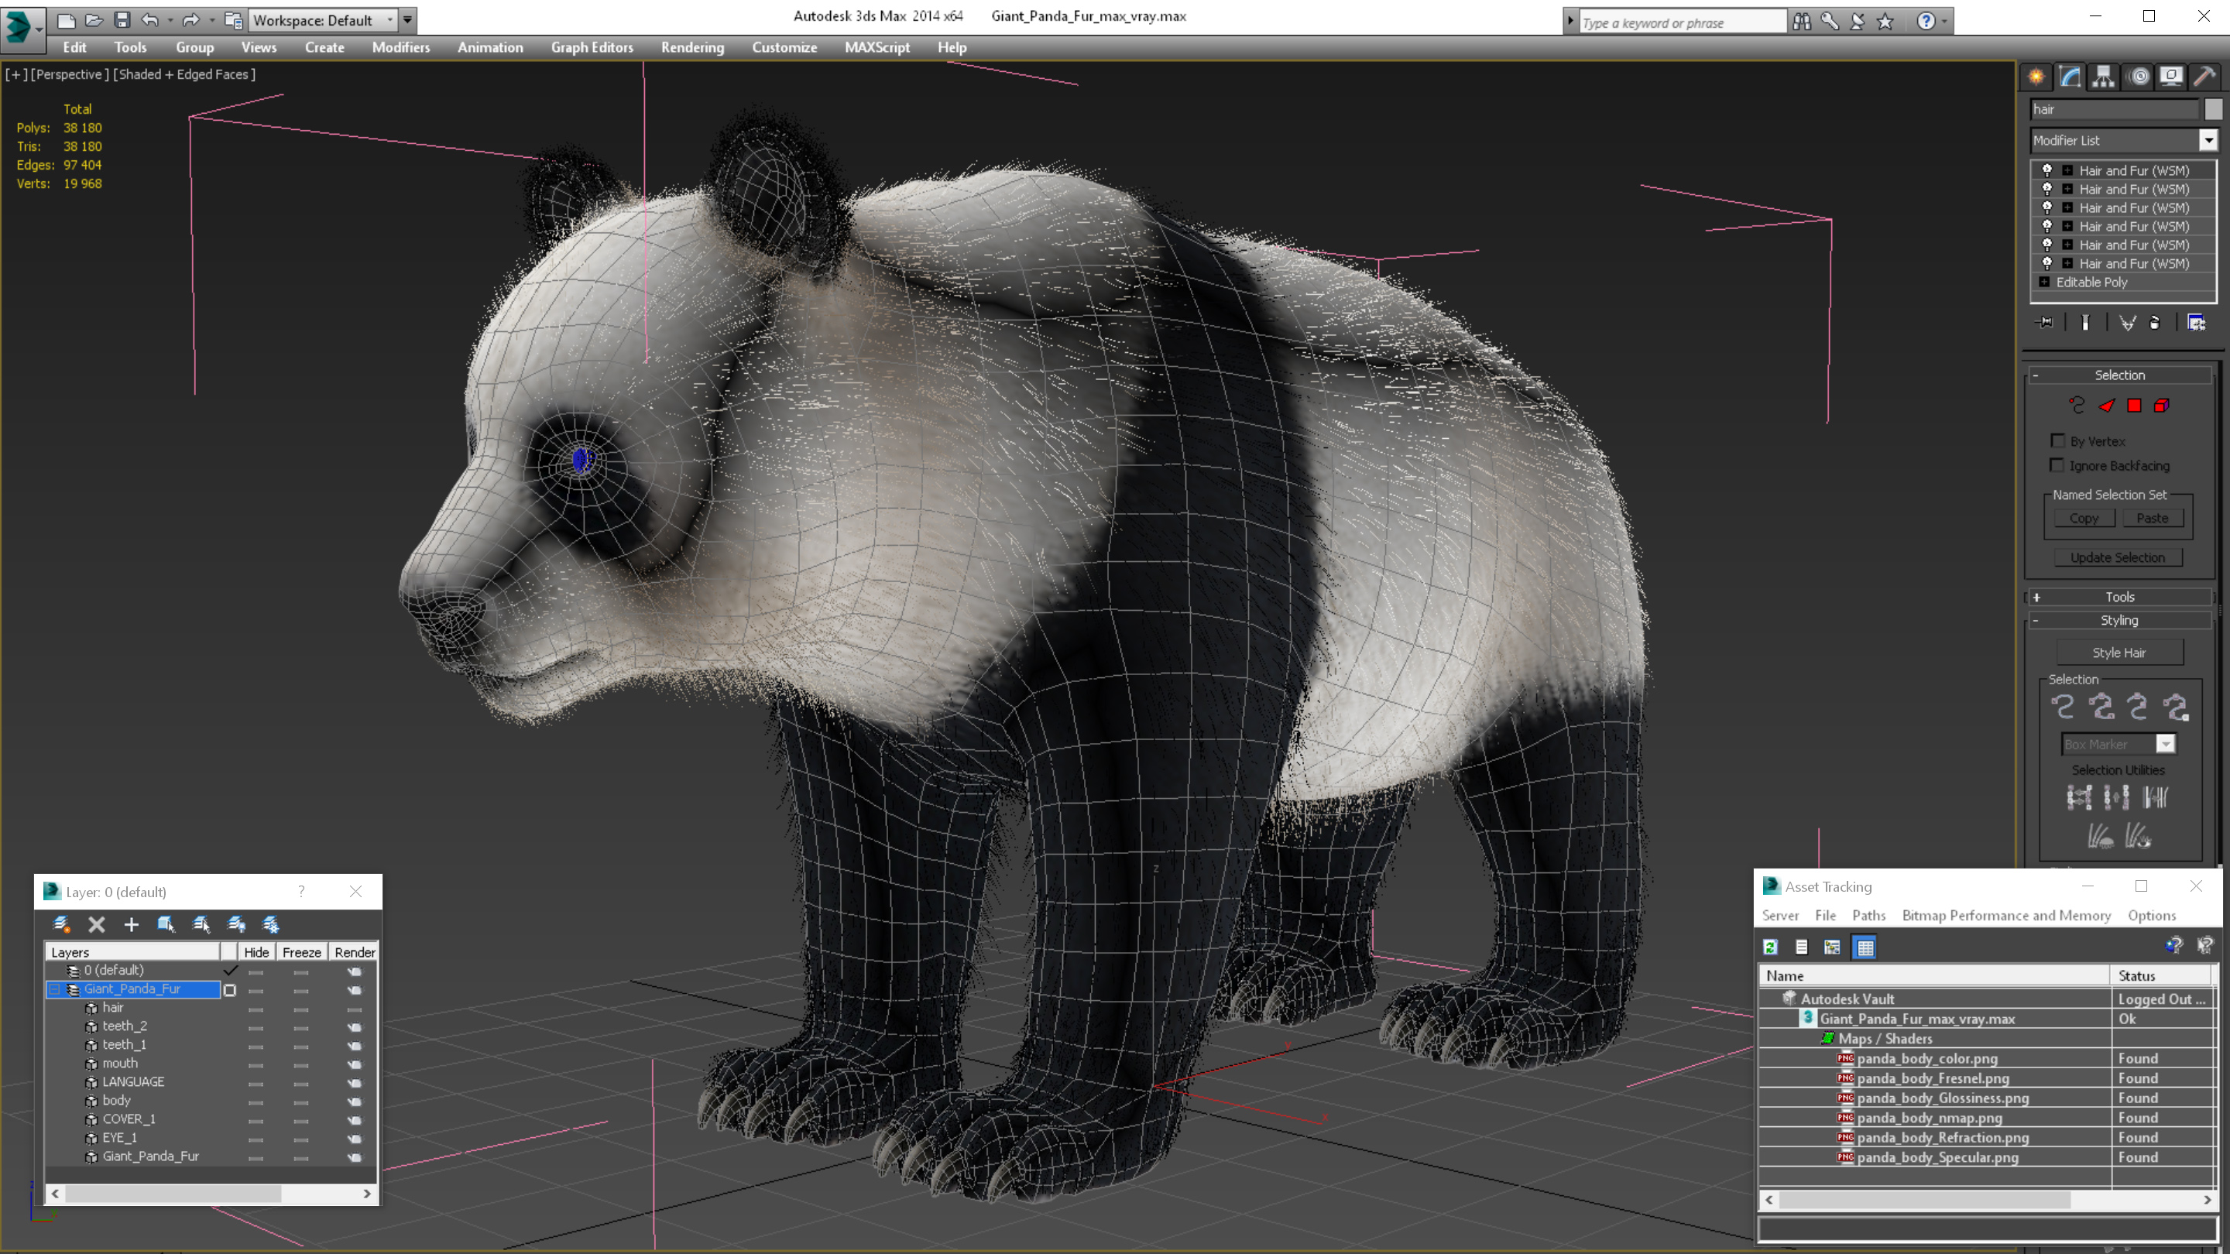The width and height of the screenshot is (2230, 1254).
Task: Click Pin Stack icon below modifier stack
Action: (x=2045, y=323)
